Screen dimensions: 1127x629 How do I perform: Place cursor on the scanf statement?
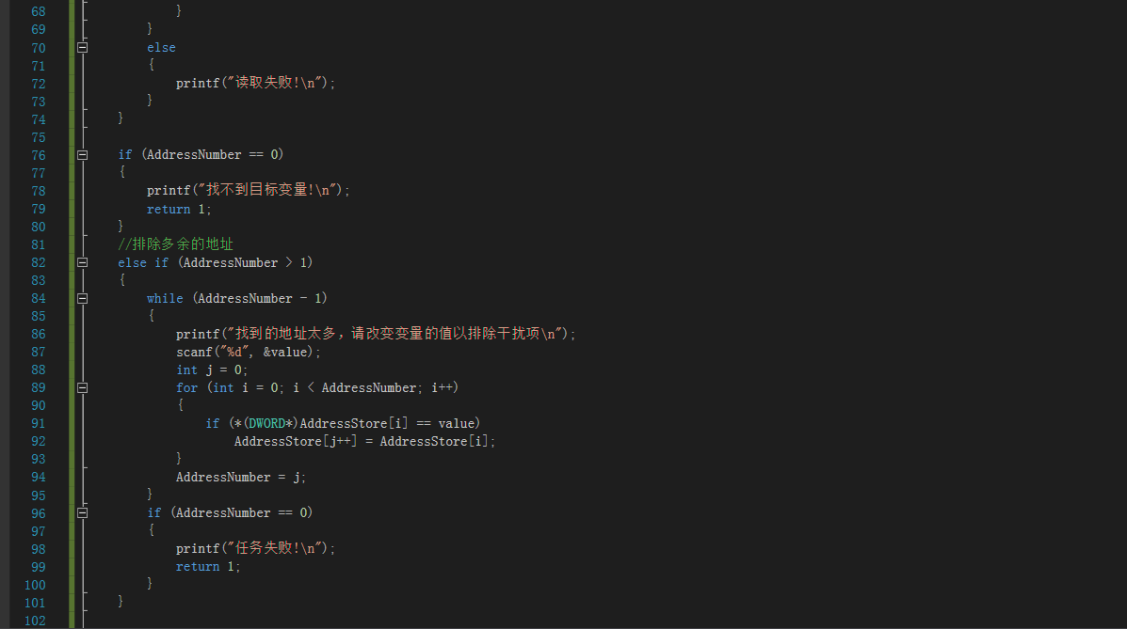coord(248,352)
